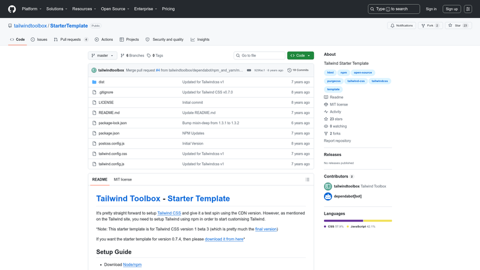Expand the commit message ellipsis icon

tap(249, 70)
